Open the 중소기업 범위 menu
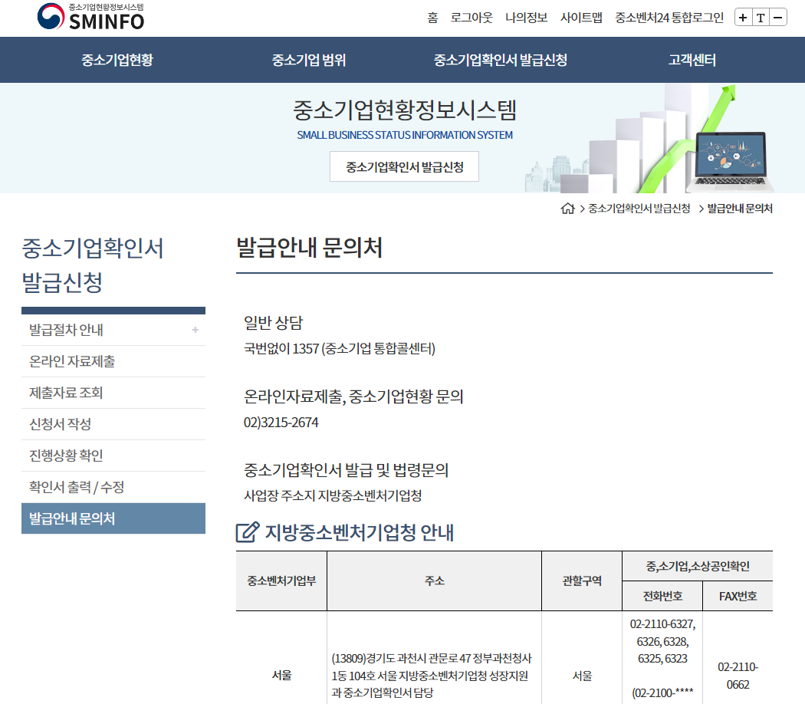 308,60
